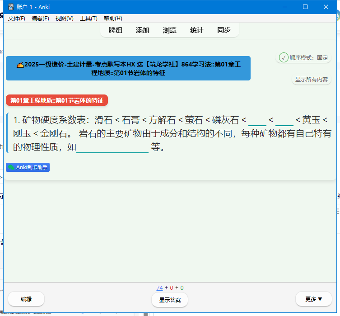Screen dimensions: 340x316
Task: Click the Anki app icon in title bar
Action: pyautogui.click(x=11, y=7)
